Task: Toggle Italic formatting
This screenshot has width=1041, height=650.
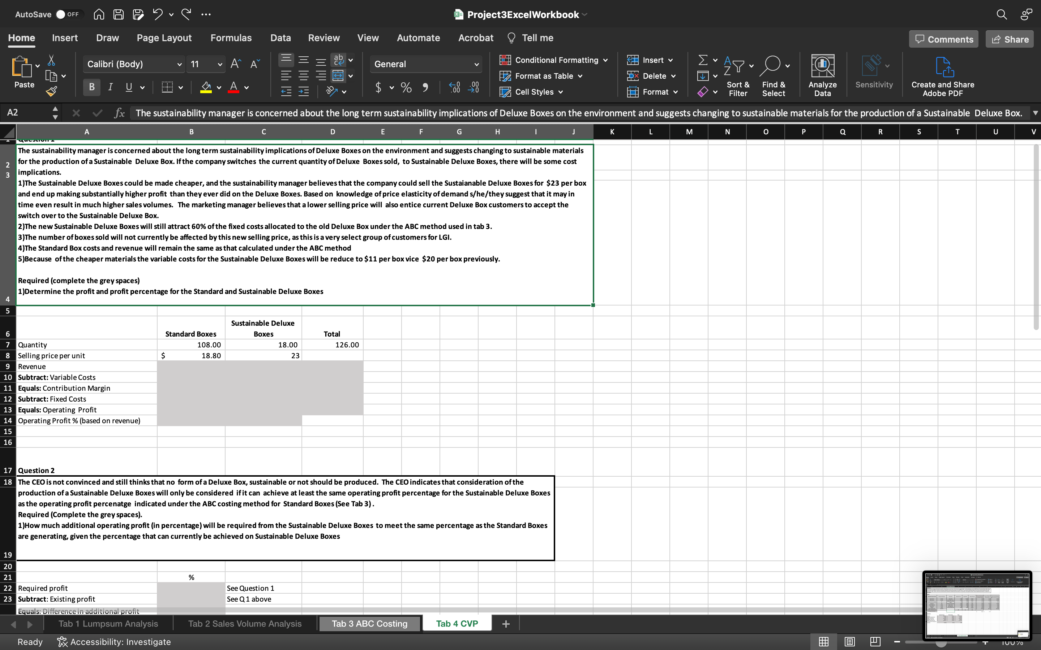Action: pyautogui.click(x=110, y=87)
